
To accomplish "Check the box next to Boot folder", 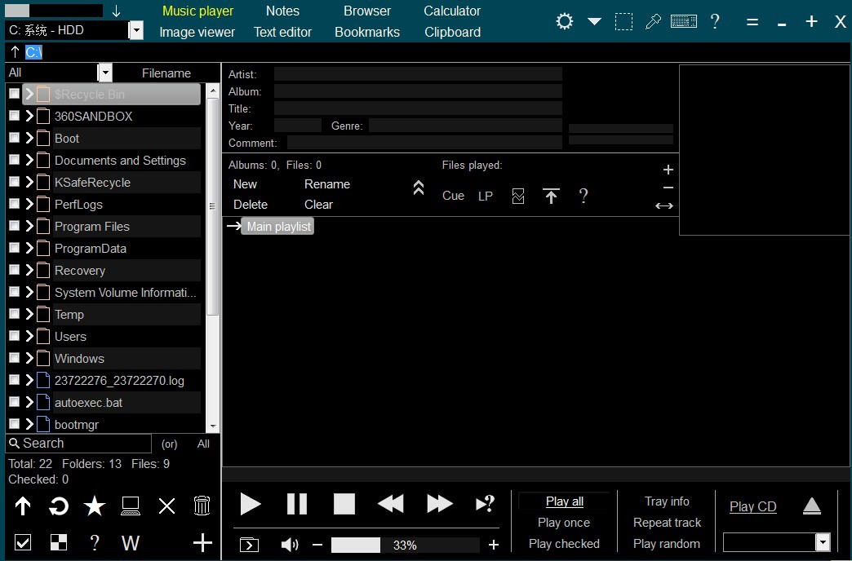I will [14, 138].
